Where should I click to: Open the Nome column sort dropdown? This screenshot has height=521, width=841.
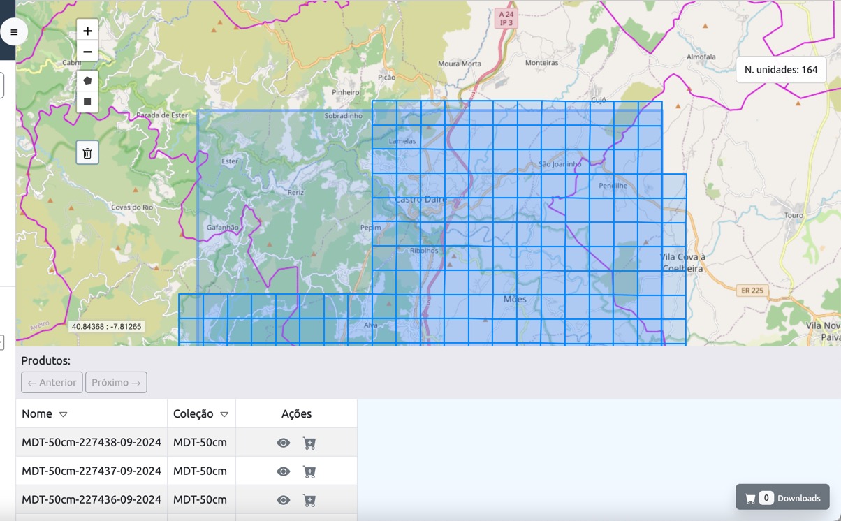[x=64, y=414]
